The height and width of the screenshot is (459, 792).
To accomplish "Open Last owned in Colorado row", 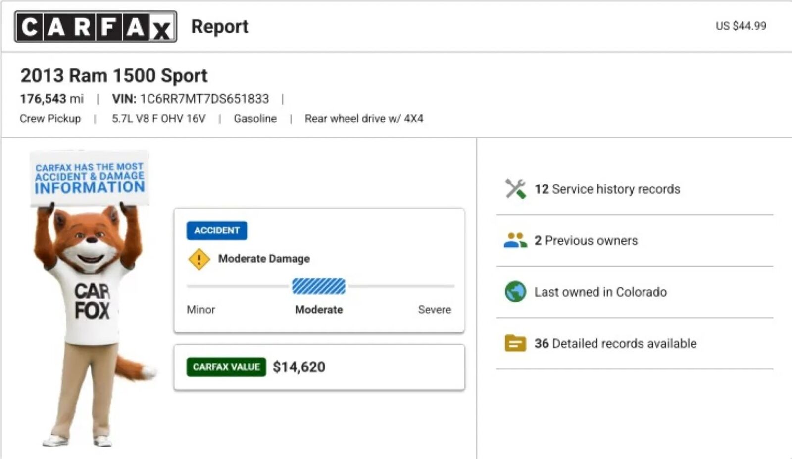I will [x=600, y=292].
